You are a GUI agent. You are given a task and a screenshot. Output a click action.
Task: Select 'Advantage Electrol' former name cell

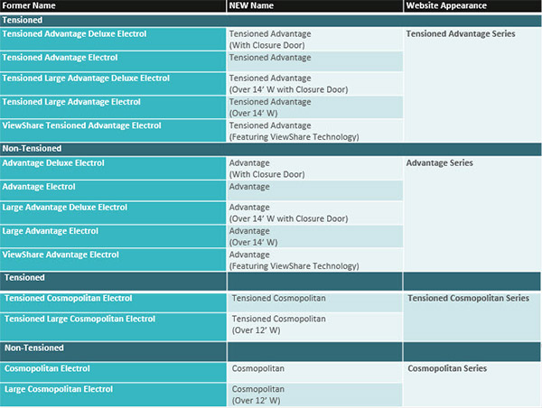113,190
